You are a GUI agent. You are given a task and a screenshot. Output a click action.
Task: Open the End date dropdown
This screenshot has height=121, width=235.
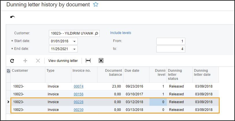point(75,49)
